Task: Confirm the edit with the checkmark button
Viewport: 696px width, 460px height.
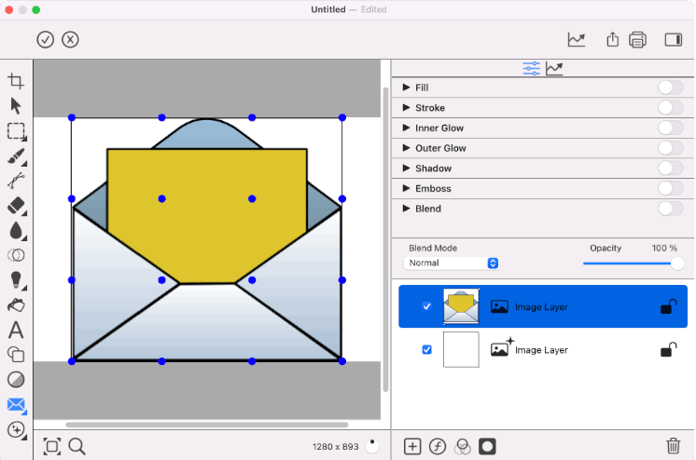Action: coord(46,39)
